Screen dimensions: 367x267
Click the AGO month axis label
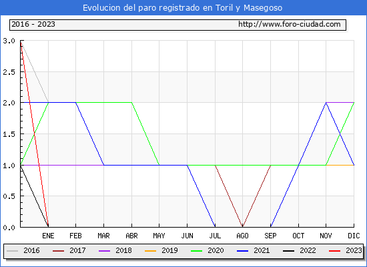242,236
